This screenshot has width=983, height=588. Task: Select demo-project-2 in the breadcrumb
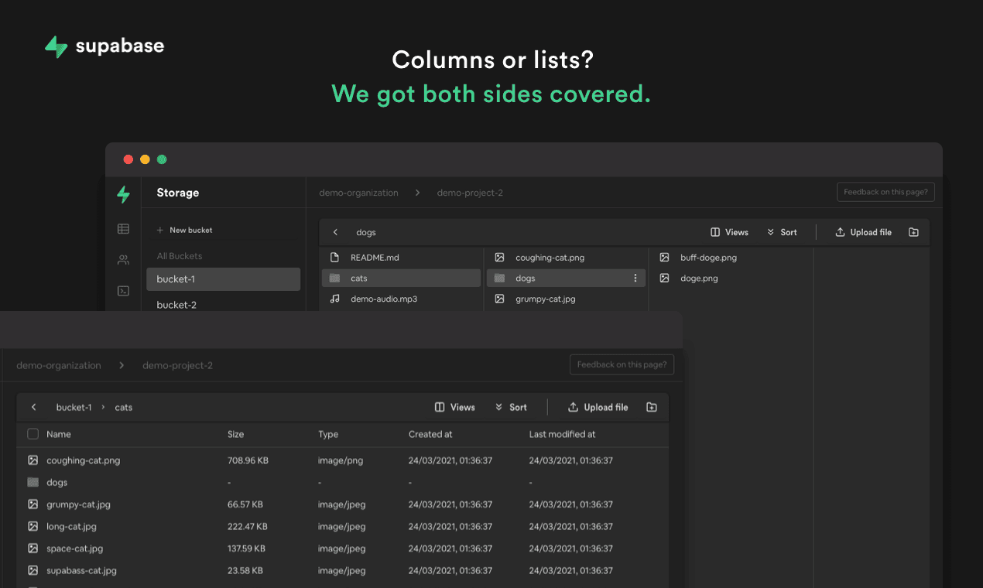point(469,193)
